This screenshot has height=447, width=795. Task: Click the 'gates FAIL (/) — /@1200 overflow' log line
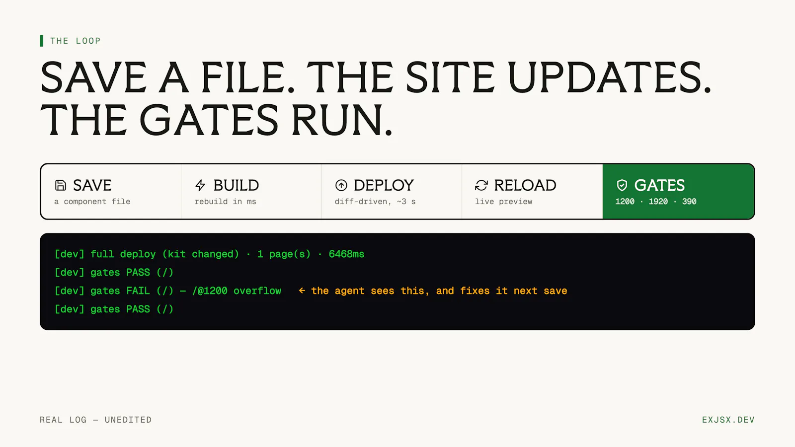168,291
